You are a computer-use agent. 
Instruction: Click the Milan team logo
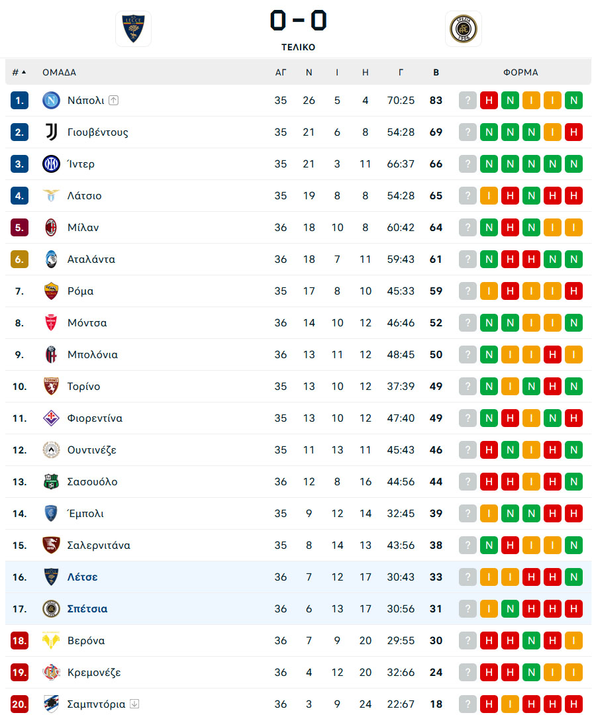click(x=51, y=228)
